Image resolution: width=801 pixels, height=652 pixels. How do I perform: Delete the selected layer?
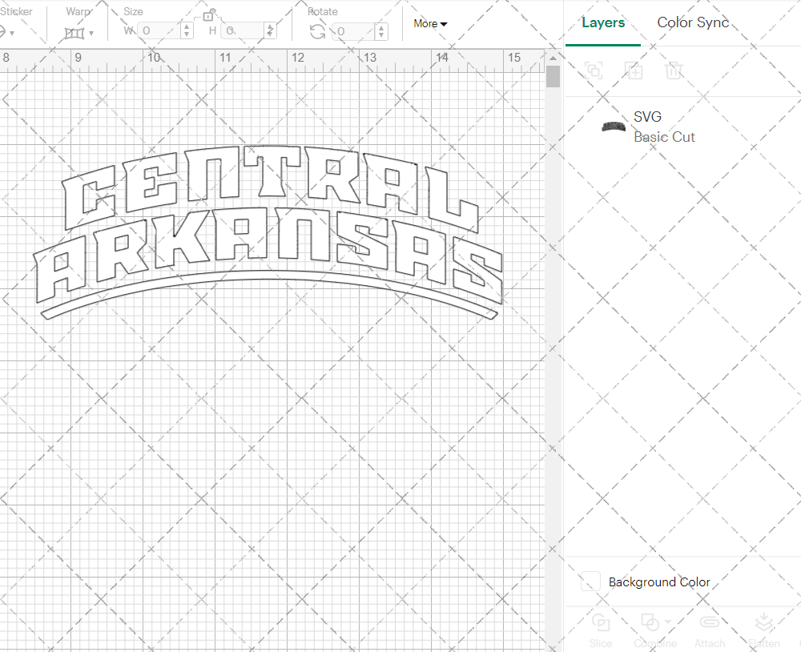(674, 70)
